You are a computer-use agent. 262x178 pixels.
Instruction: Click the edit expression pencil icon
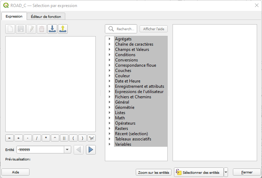[31, 29]
